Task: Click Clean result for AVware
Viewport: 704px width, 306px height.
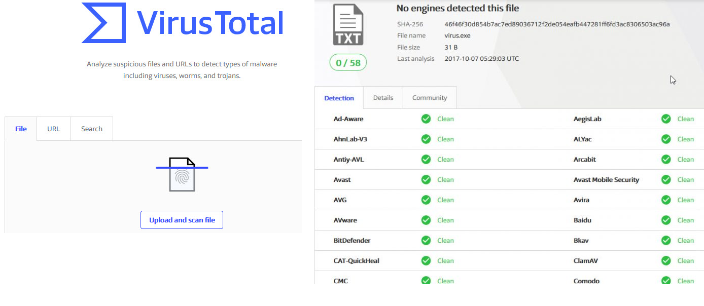Action: [x=445, y=220]
